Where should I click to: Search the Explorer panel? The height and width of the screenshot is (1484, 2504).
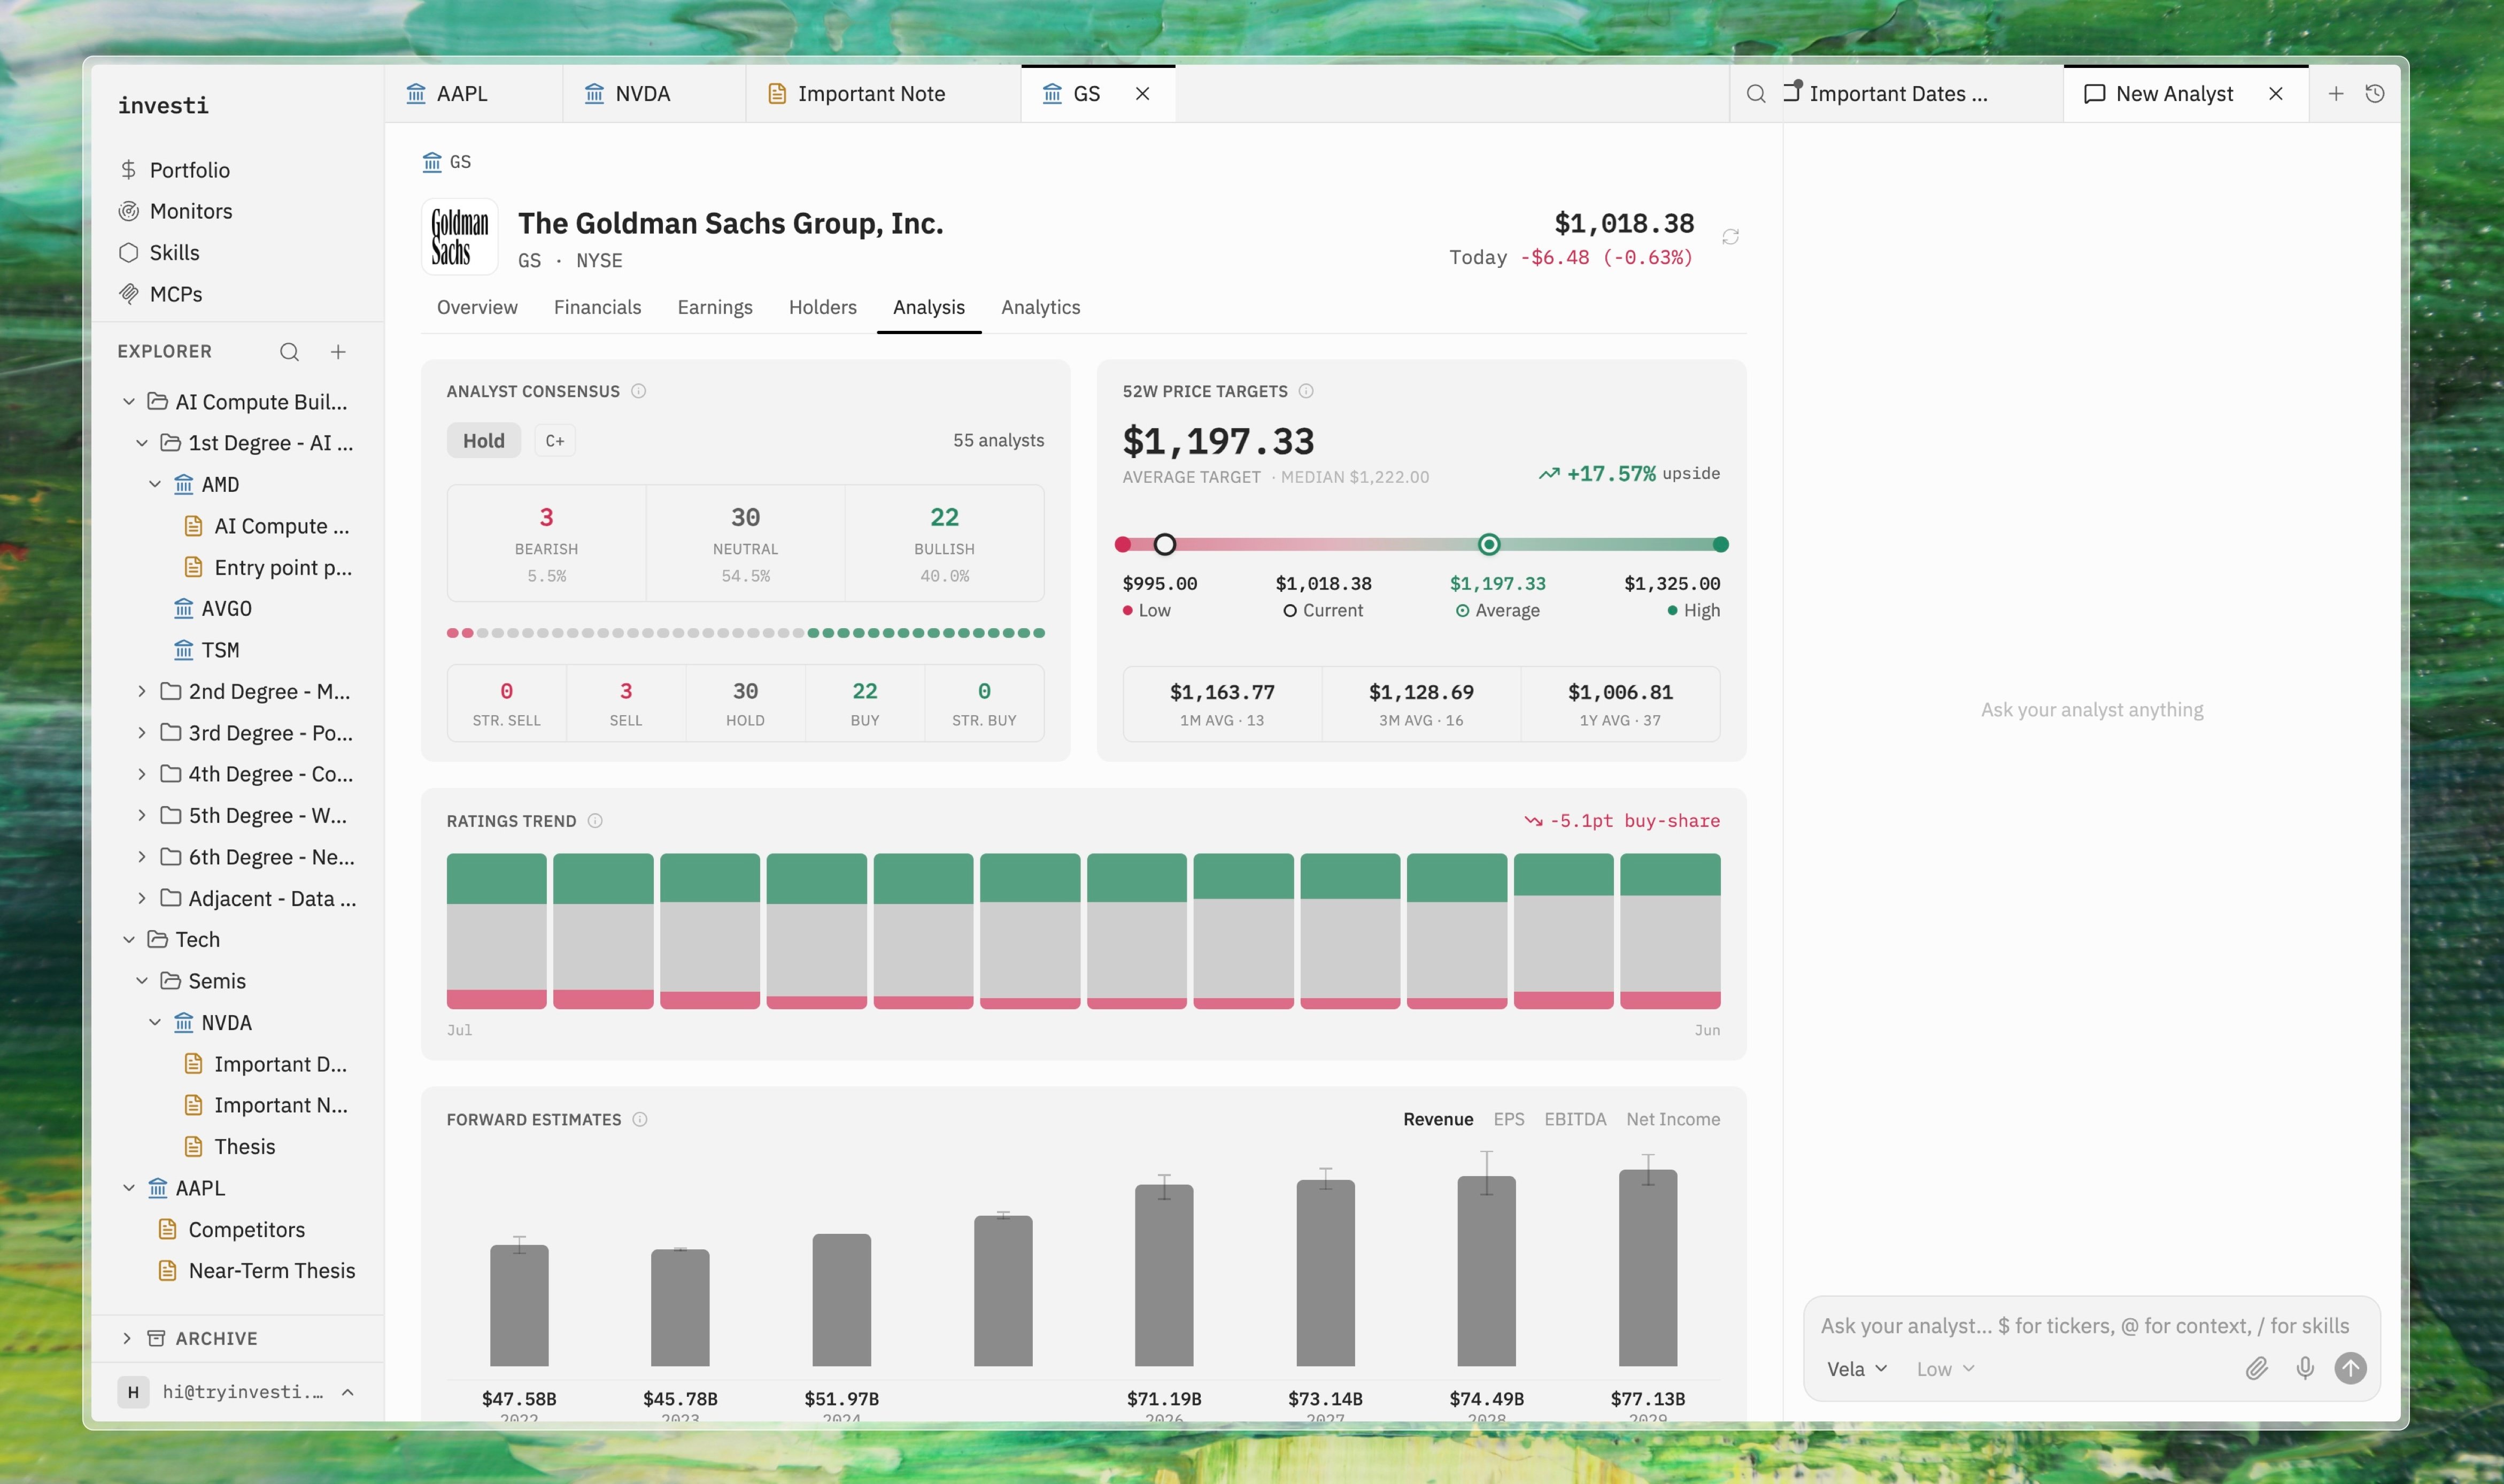289,352
